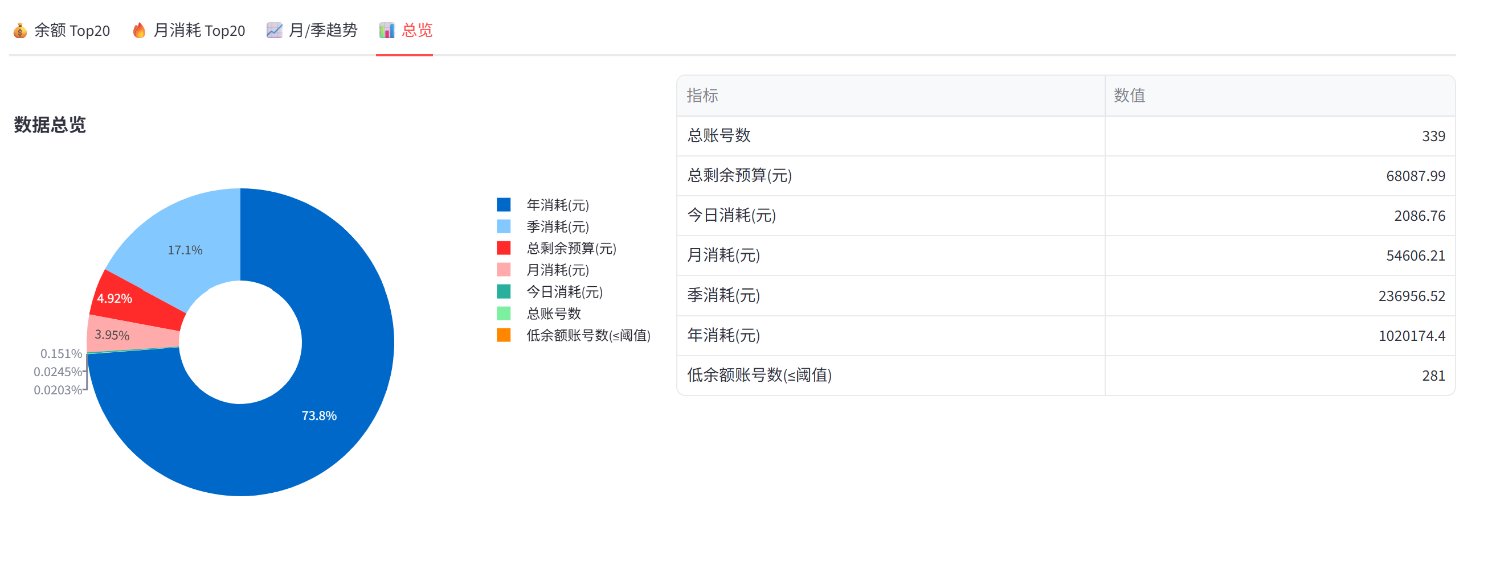
Task: Click the bar chart icon on 总览
Action: coord(387,31)
